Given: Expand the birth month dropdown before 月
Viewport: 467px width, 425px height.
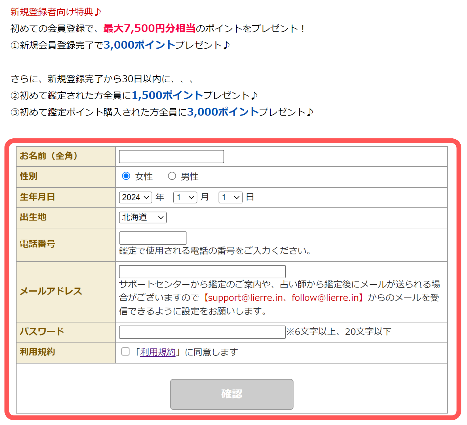Looking at the screenshot, I should (185, 197).
